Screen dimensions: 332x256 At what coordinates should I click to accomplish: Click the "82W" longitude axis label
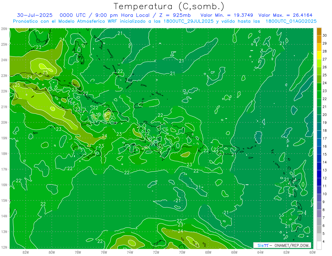click(x=25, y=252)
